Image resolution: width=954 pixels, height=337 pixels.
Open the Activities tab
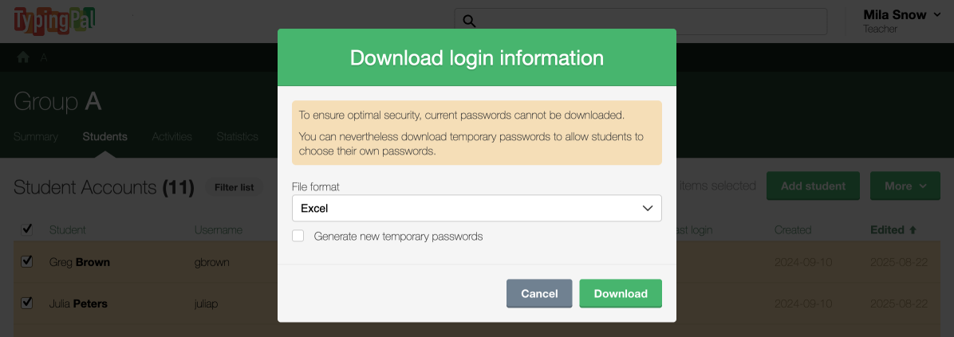point(172,136)
